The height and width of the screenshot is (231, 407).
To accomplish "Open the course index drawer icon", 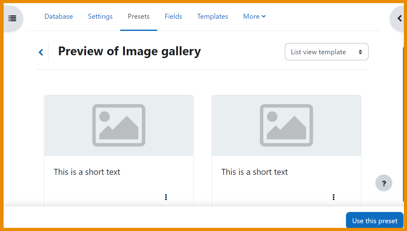I will tap(12, 18).
